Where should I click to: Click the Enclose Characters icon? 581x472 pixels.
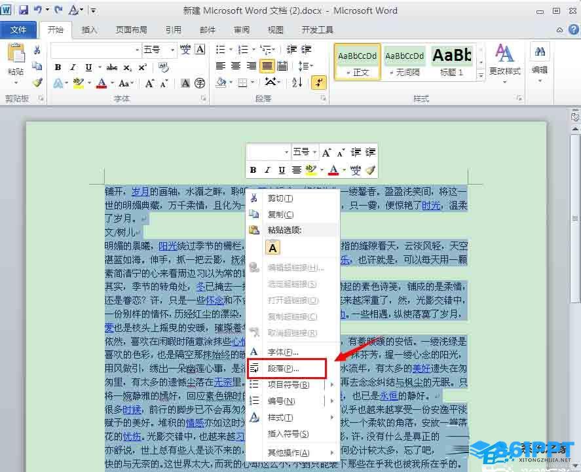click(x=200, y=83)
